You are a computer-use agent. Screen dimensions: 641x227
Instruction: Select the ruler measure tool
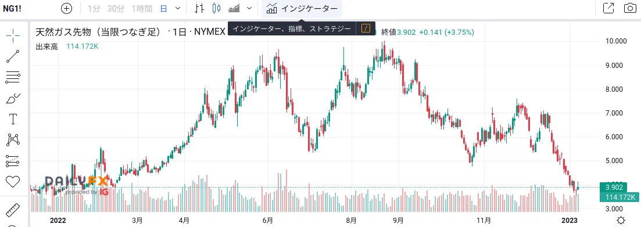pos(13,210)
